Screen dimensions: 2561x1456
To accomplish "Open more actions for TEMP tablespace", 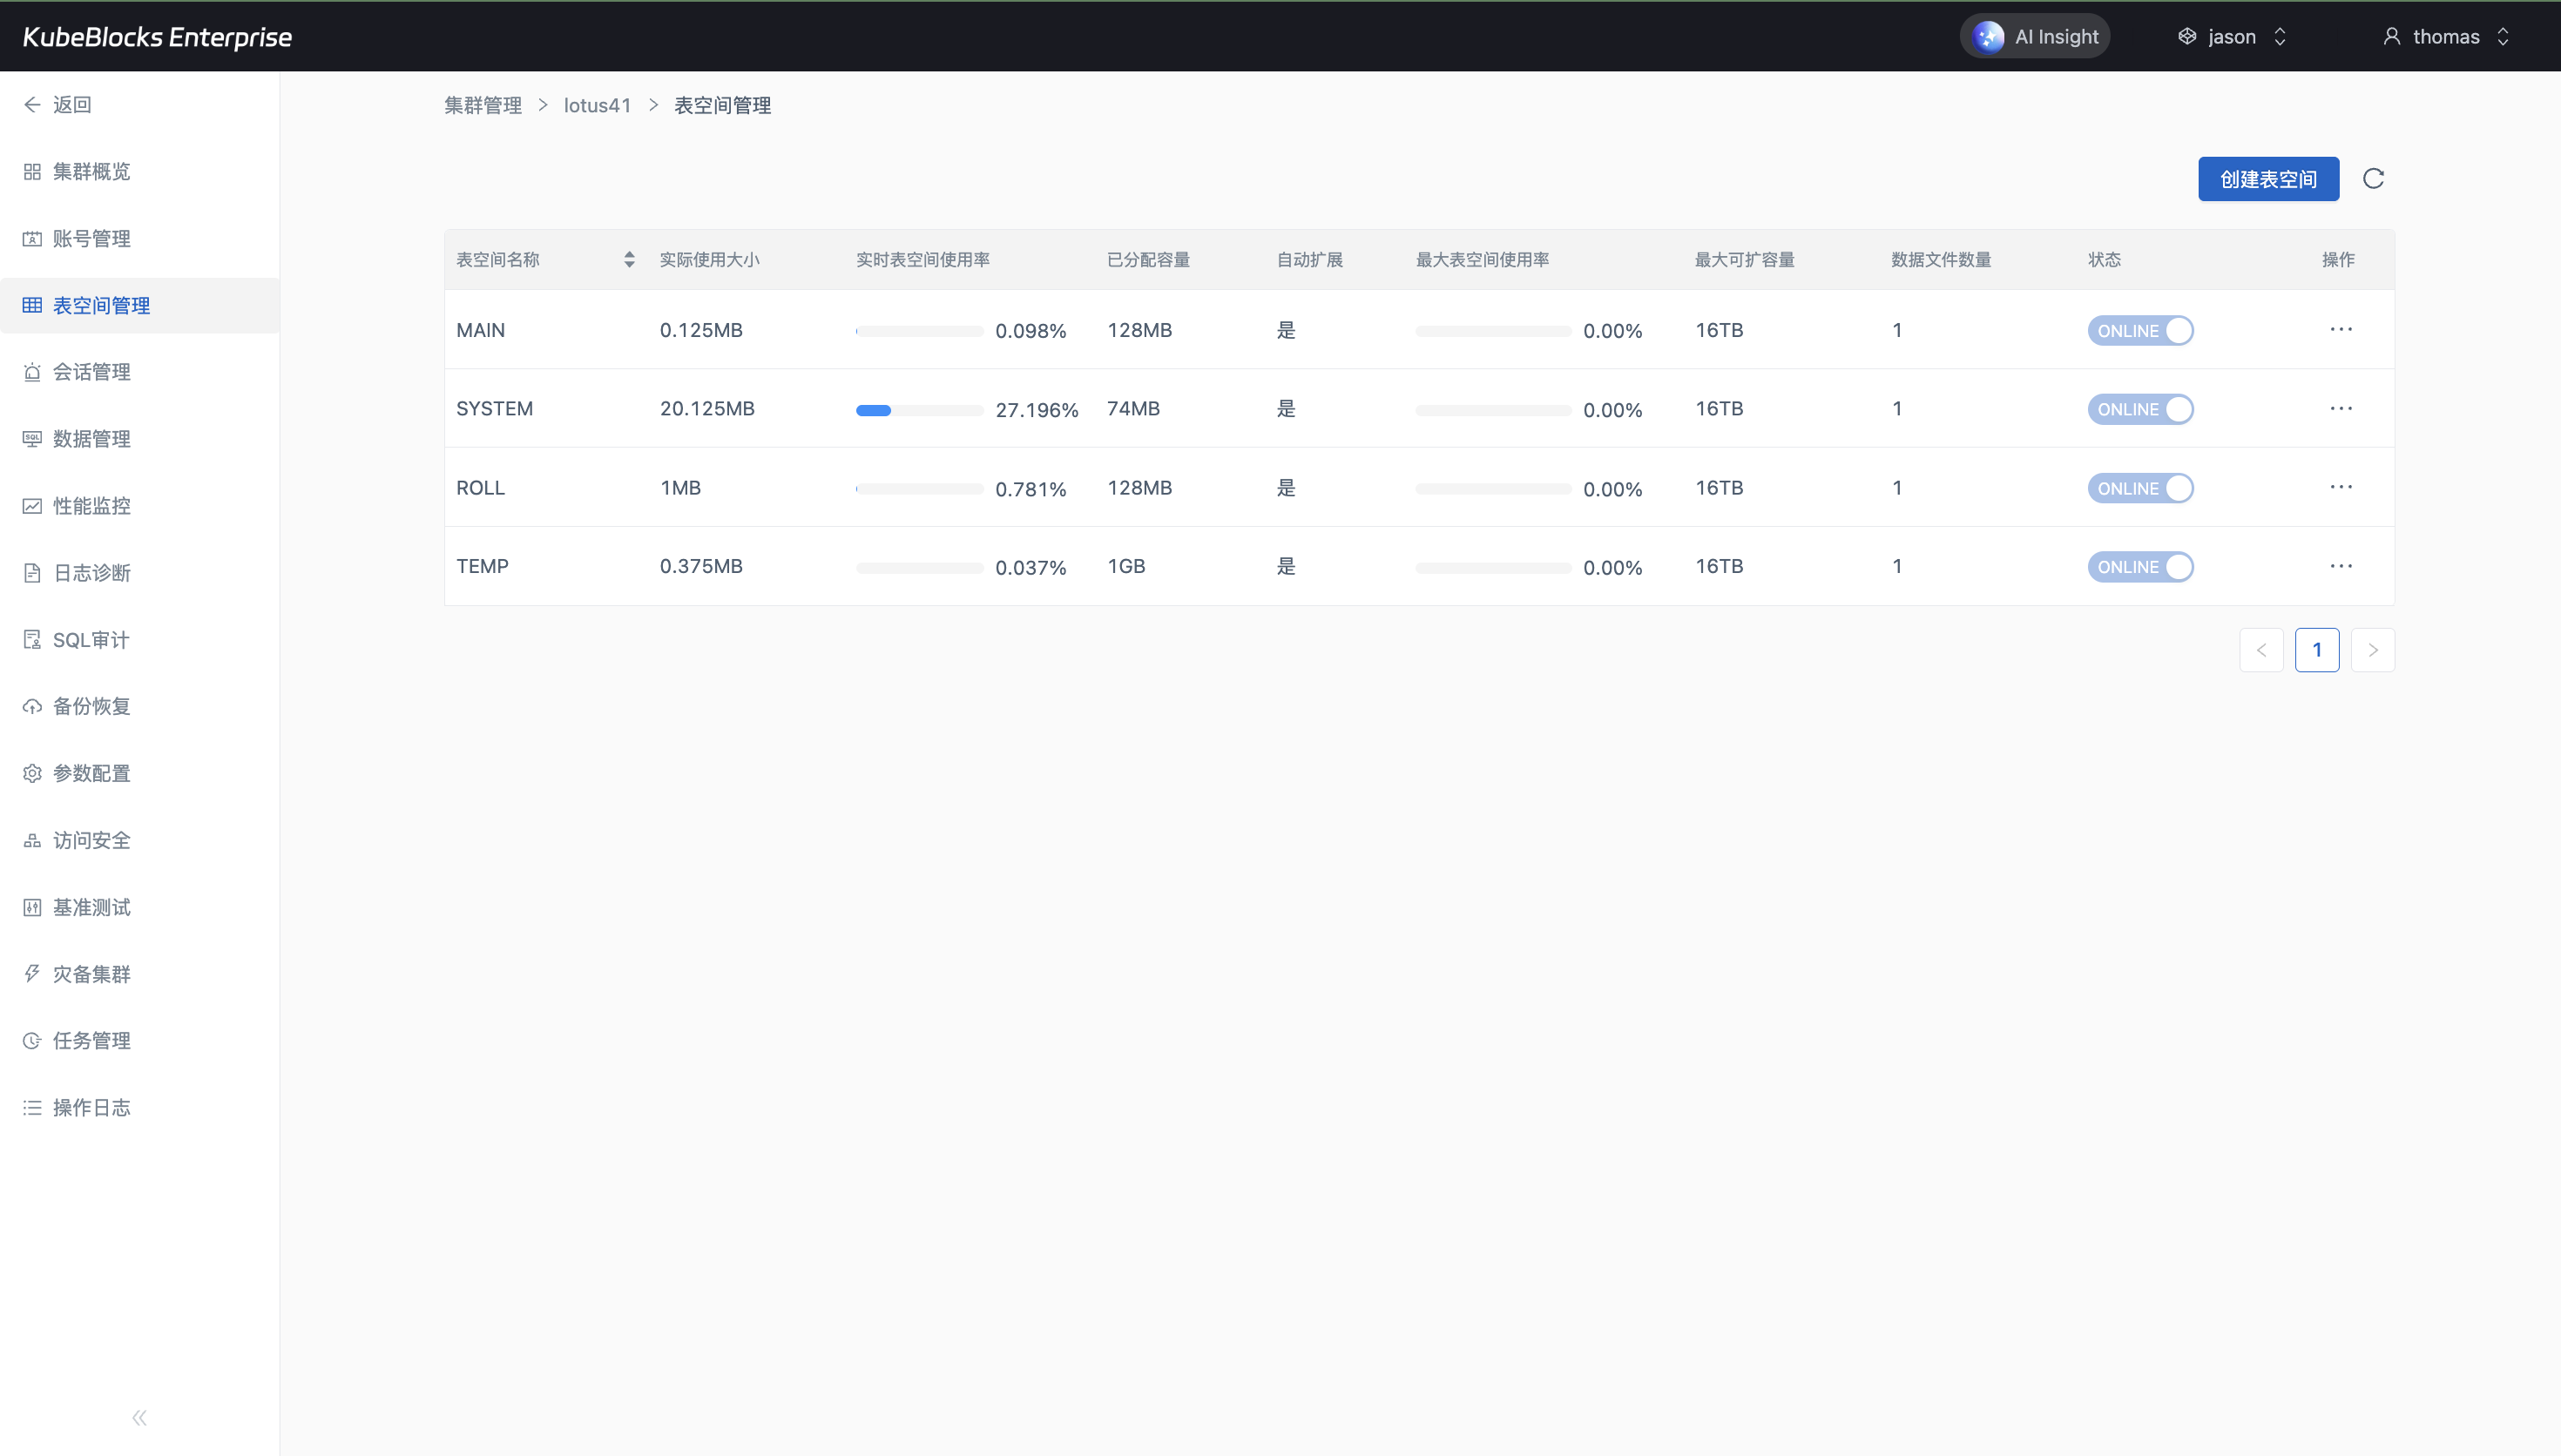I will click(x=2340, y=566).
